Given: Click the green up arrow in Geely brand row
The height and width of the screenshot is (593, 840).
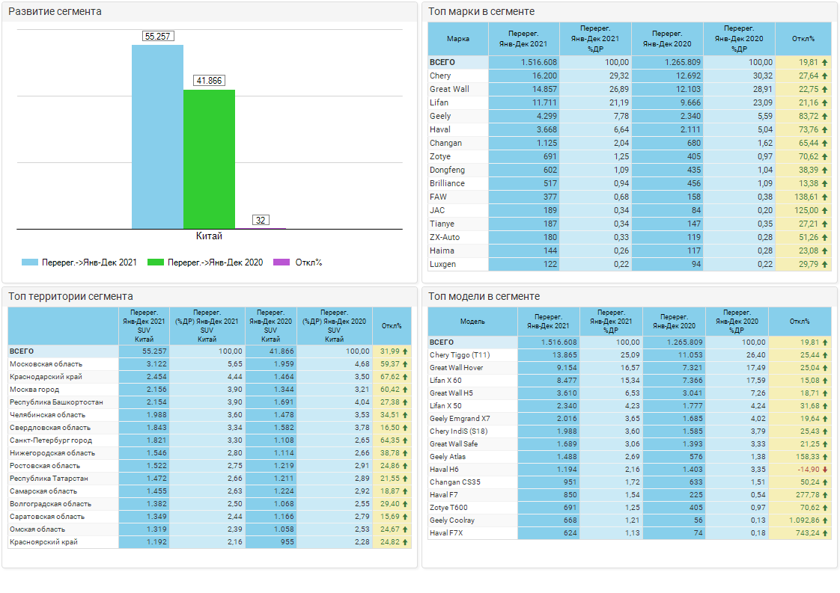Looking at the screenshot, I should tap(825, 116).
